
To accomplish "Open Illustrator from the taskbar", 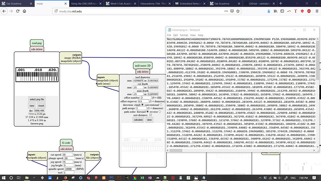I will (x=119, y=178).
